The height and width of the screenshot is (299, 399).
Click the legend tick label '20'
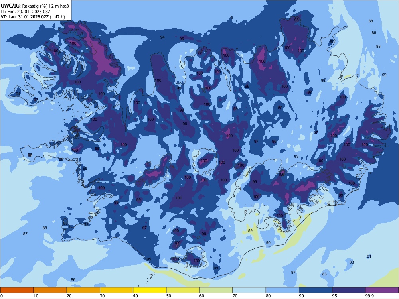coord(69,296)
